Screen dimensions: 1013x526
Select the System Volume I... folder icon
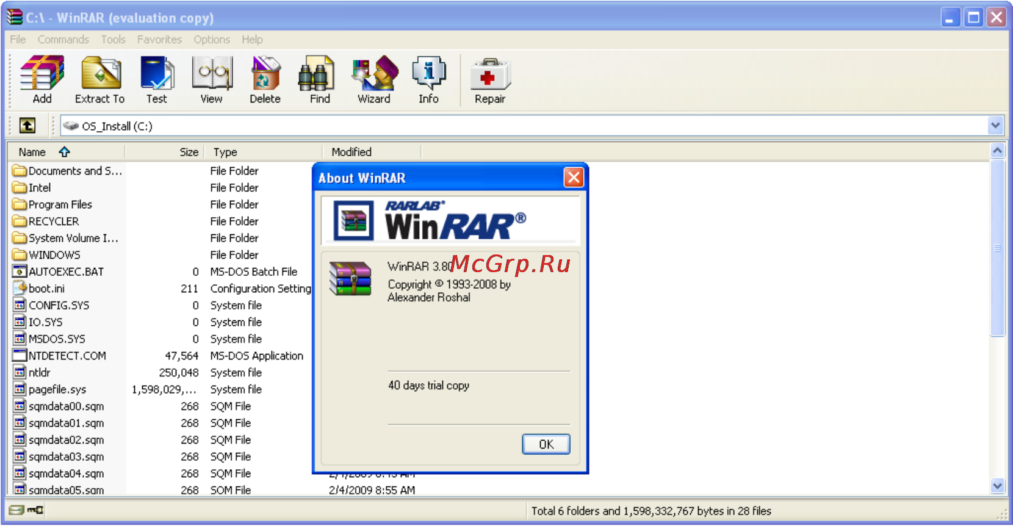(x=20, y=238)
